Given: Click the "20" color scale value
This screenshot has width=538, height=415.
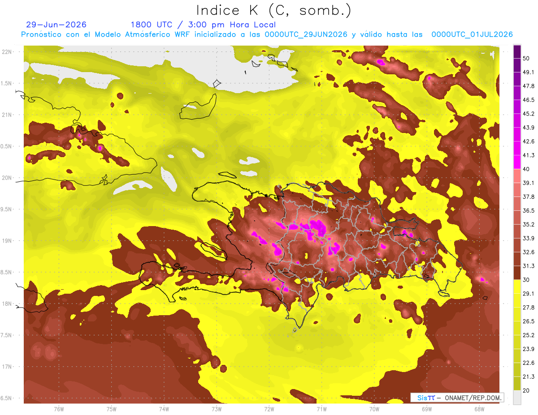Looking at the screenshot, I should (x=527, y=390).
